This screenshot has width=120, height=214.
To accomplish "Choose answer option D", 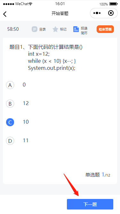I will (x=10, y=141).
